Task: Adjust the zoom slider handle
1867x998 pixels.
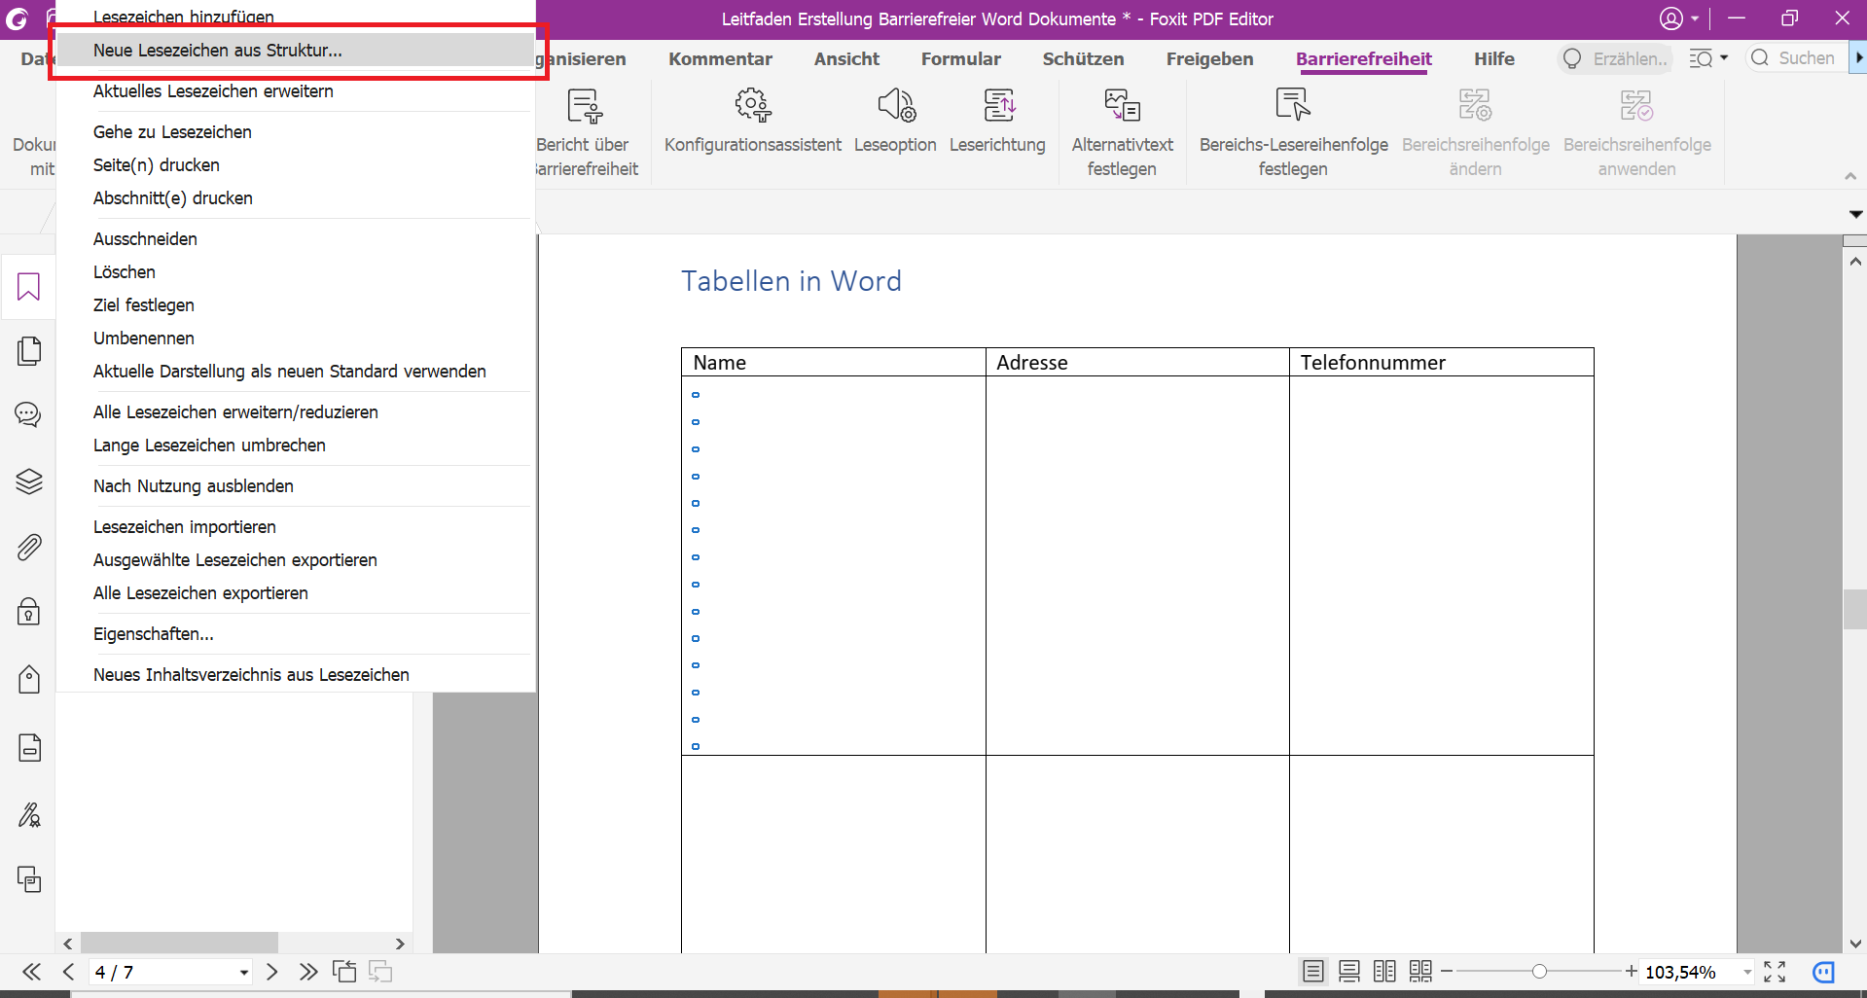Action: [x=1539, y=972]
